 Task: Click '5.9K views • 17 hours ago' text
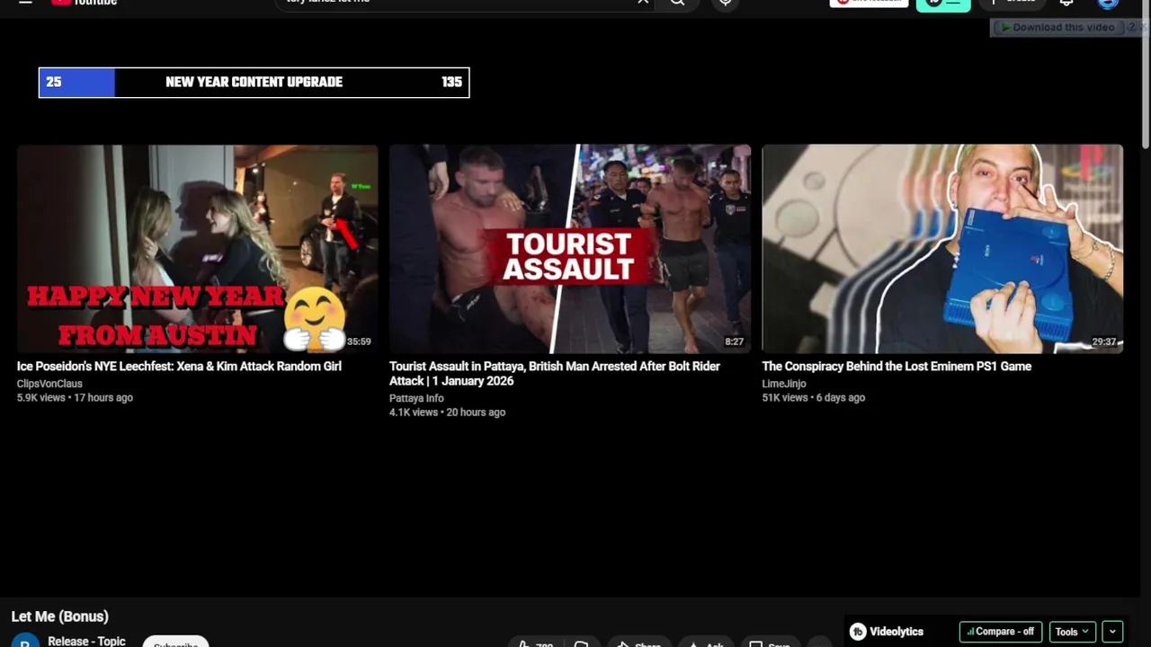click(x=75, y=397)
